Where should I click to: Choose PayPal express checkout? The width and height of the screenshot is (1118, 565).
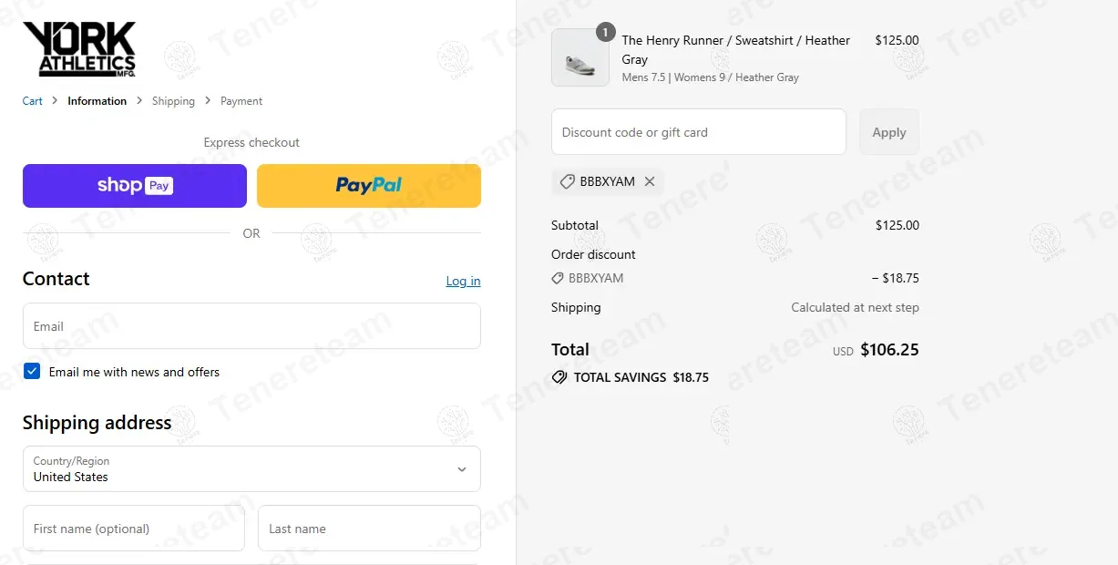tap(369, 186)
